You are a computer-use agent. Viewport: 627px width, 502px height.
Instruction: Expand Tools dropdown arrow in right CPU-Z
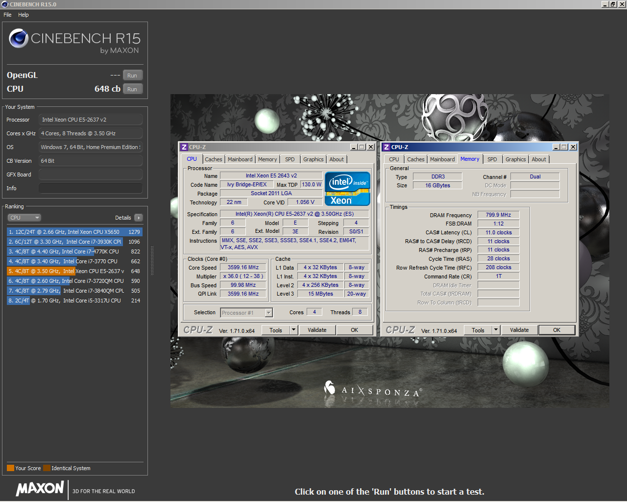point(496,330)
